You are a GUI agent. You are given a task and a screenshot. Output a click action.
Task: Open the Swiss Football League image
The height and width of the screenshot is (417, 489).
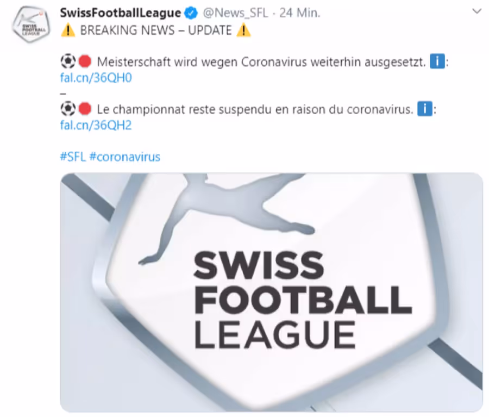point(271,292)
